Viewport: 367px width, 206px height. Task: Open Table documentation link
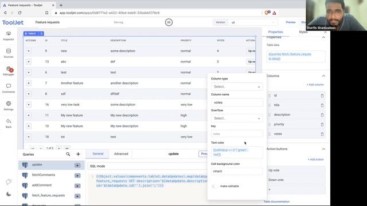pyautogui.click(x=276, y=201)
